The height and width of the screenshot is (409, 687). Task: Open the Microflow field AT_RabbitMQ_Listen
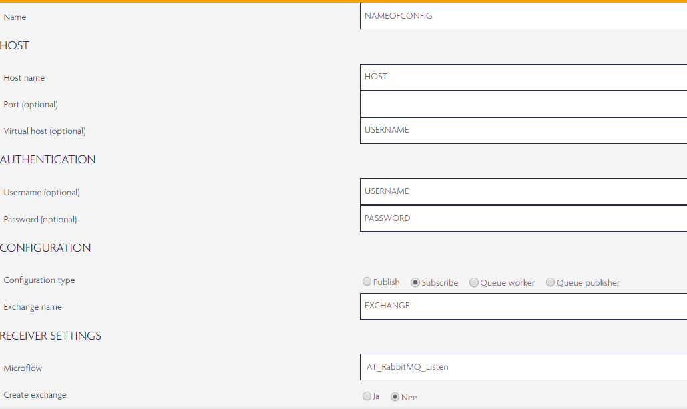523,367
